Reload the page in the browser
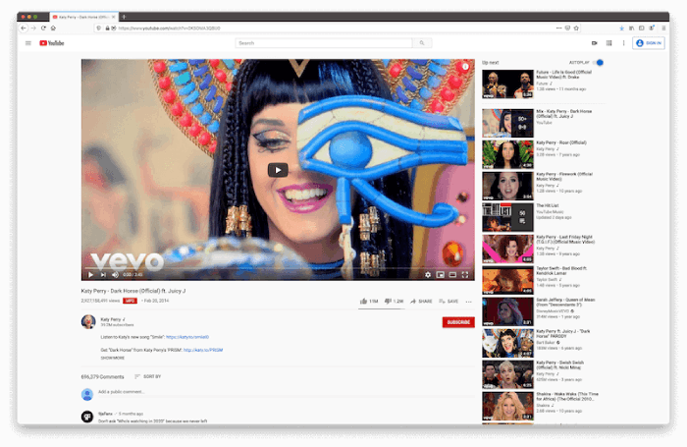The height and width of the screenshot is (447, 687). point(43,28)
